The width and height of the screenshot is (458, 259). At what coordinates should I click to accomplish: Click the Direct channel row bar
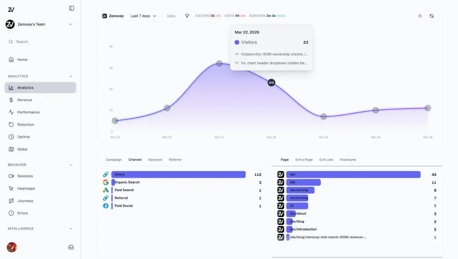pos(178,174)
